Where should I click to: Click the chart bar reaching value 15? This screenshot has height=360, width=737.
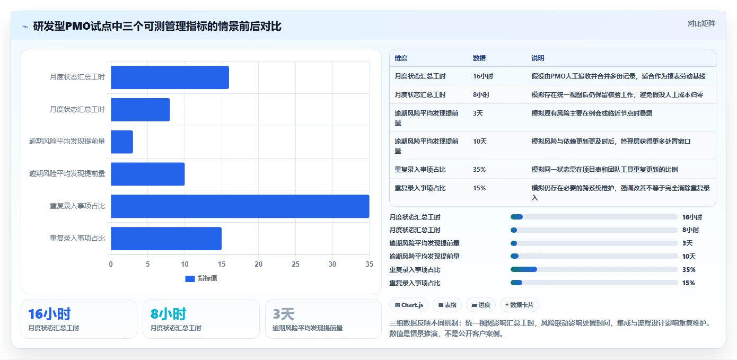[166, 239]
